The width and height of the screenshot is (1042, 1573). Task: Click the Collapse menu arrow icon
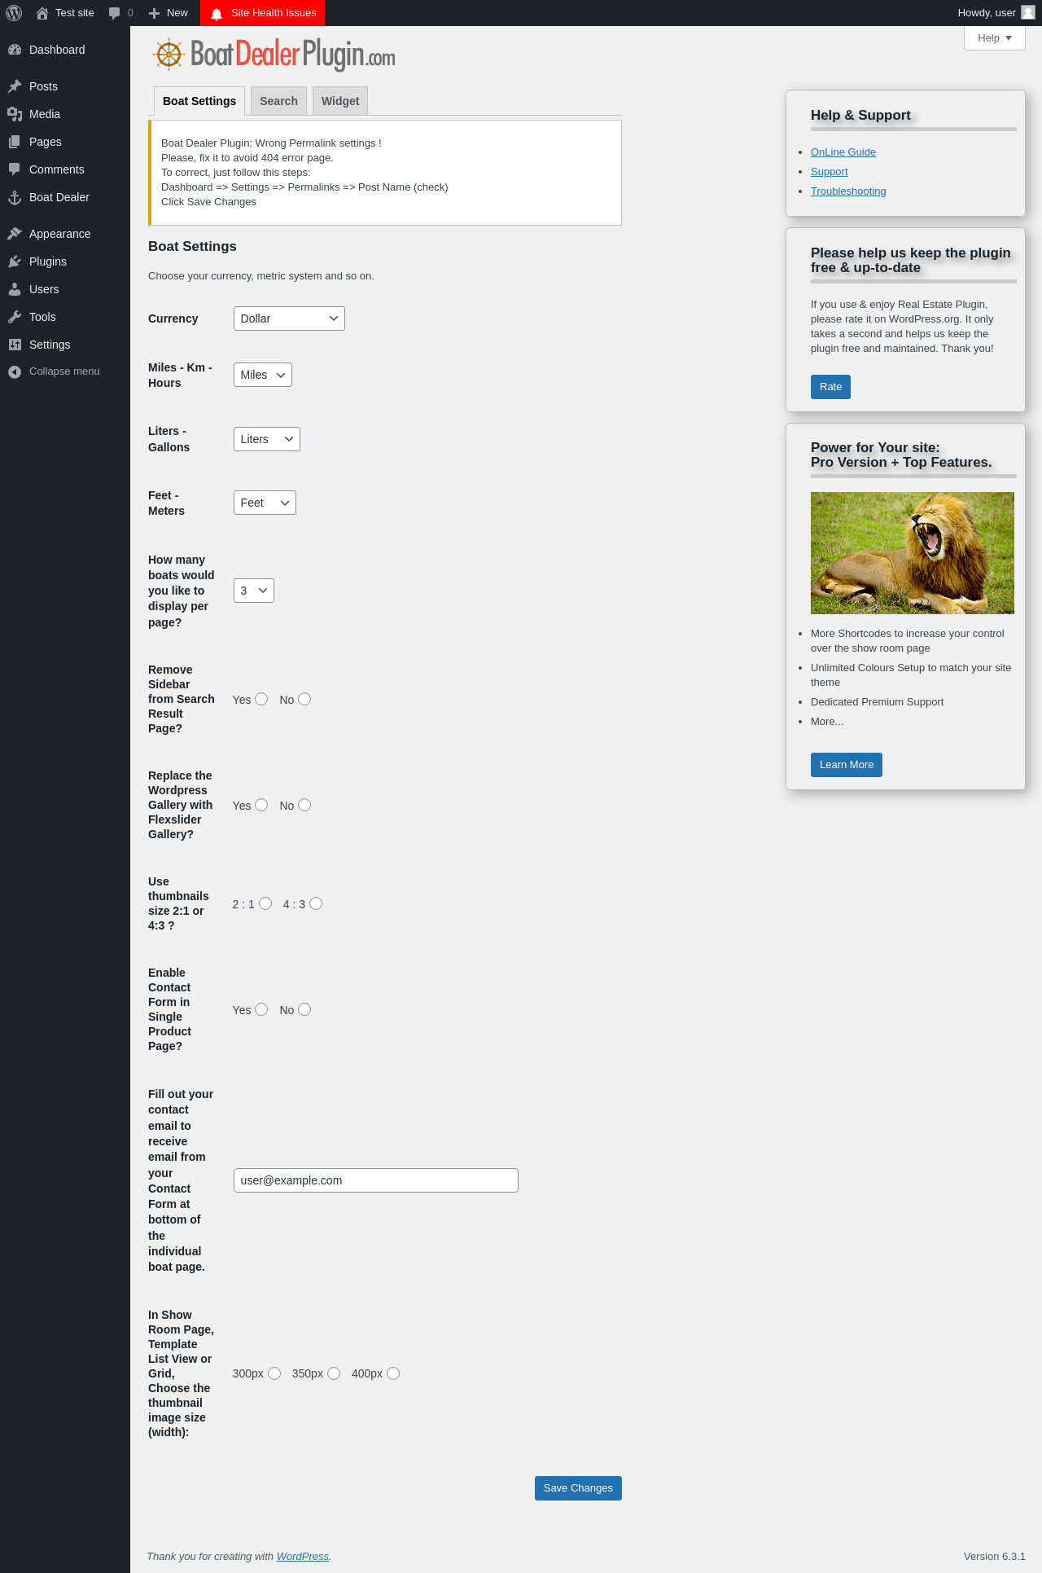coord(15,371)
